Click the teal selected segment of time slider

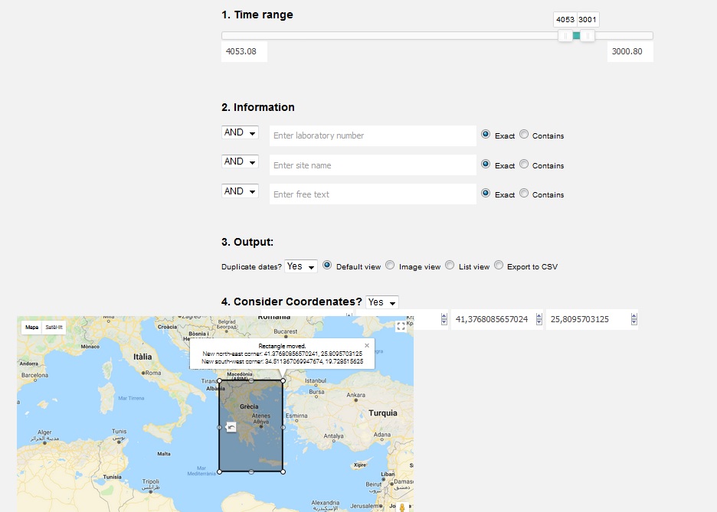pos(576,36)
